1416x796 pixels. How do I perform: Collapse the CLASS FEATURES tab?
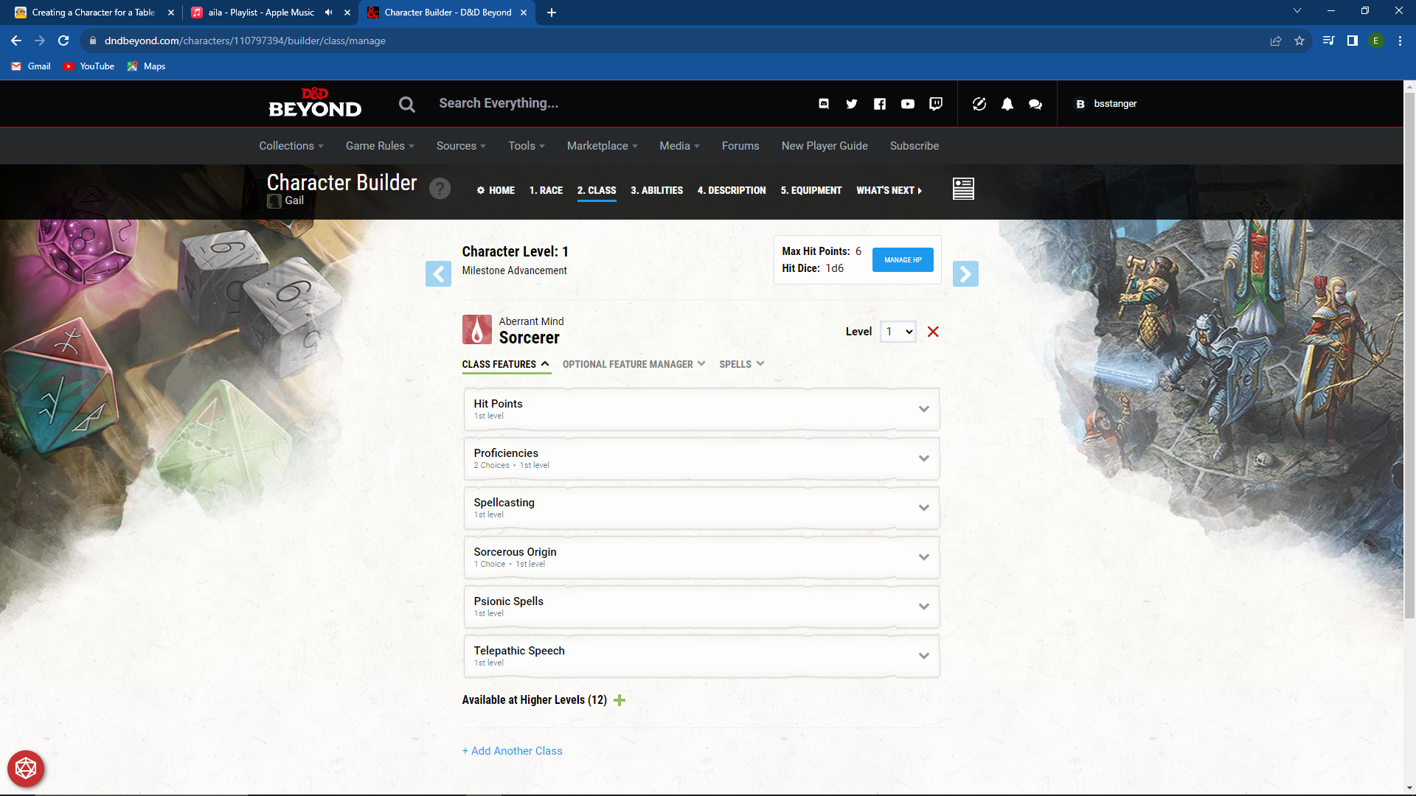[506, 364]
